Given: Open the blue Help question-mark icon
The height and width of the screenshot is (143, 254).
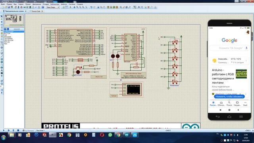Looking at the screenshot, I should (43, 7).
